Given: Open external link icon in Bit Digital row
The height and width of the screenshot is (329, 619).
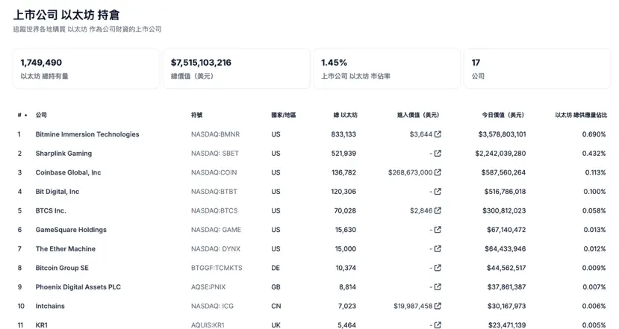Looking at the screenshot, I should (x=438, y=192).
